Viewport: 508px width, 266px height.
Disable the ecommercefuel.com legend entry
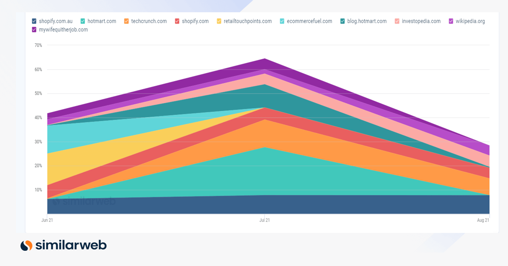[282, 21]
